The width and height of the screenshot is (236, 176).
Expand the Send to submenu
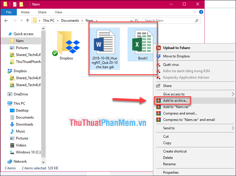click(x=169, y=128)
